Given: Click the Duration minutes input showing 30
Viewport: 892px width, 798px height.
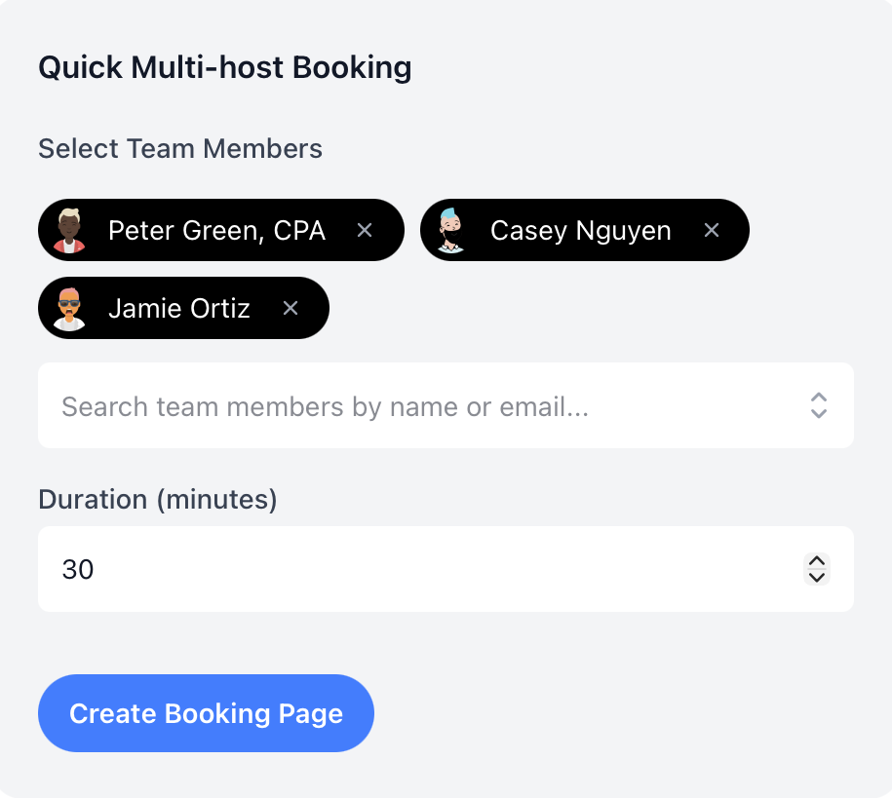Looking at the screenshot, I should [x=446, y=569].
